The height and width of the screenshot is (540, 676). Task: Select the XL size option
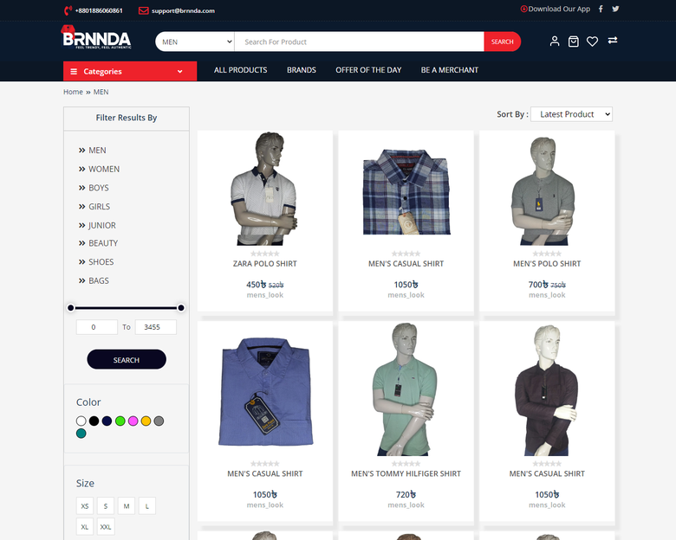click(x=85, y=527)
